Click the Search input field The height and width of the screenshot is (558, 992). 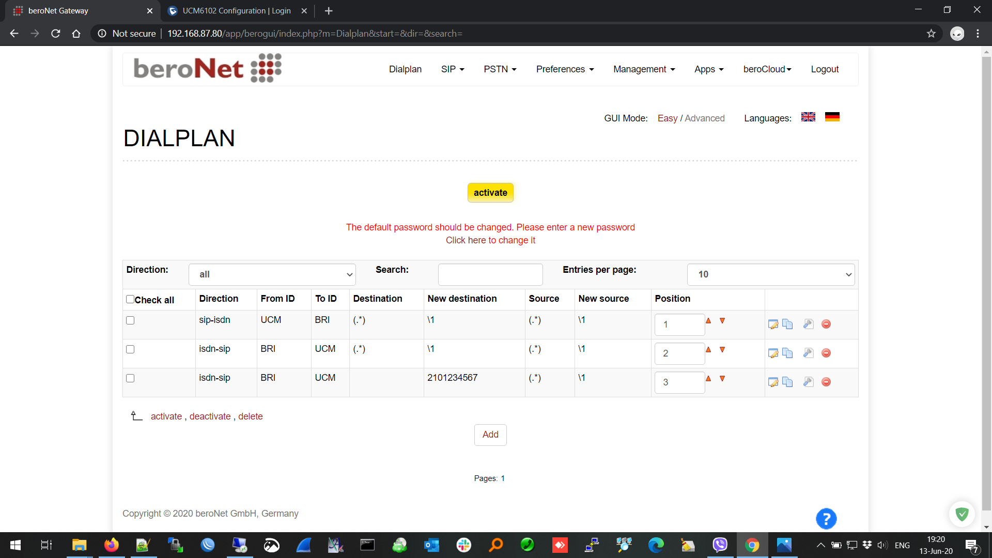pyautogui.click(x=490, y=274)
